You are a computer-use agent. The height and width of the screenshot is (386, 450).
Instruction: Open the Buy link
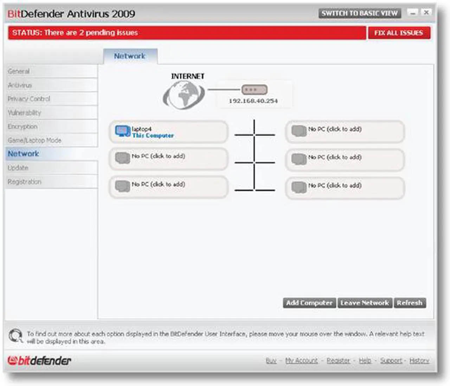pos(271,360)
